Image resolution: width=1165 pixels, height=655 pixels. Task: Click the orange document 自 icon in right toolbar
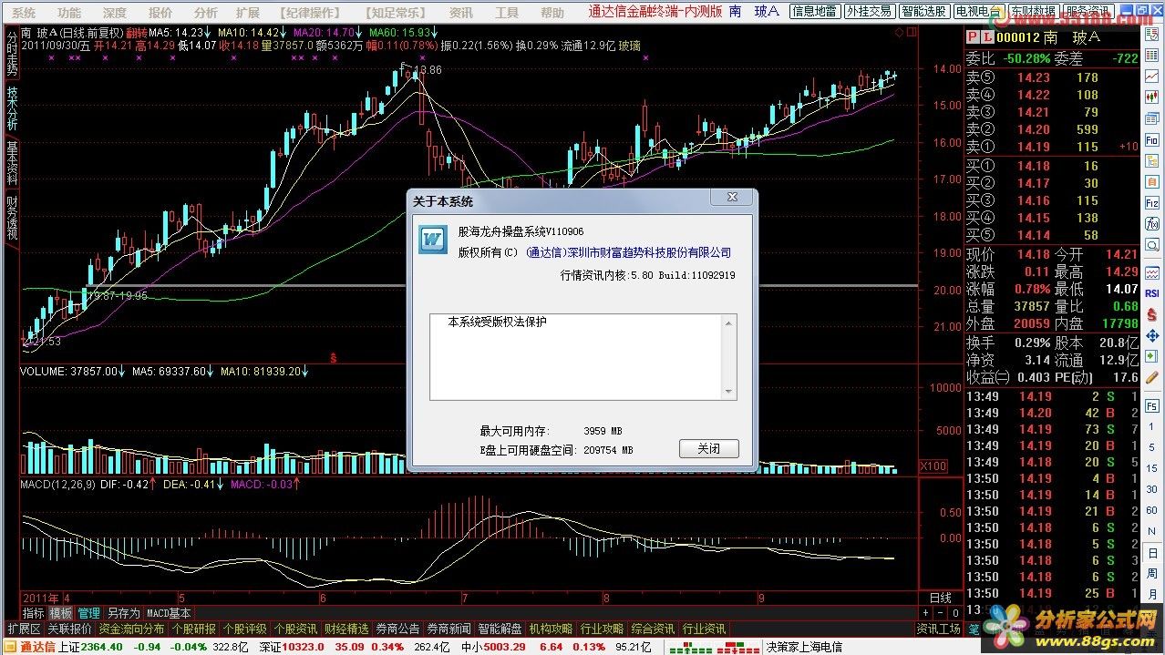(1152, 181)
